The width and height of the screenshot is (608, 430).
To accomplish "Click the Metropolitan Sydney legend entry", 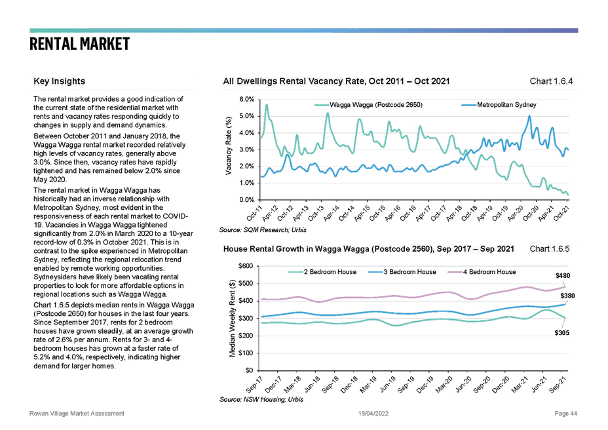I will 499,105.
